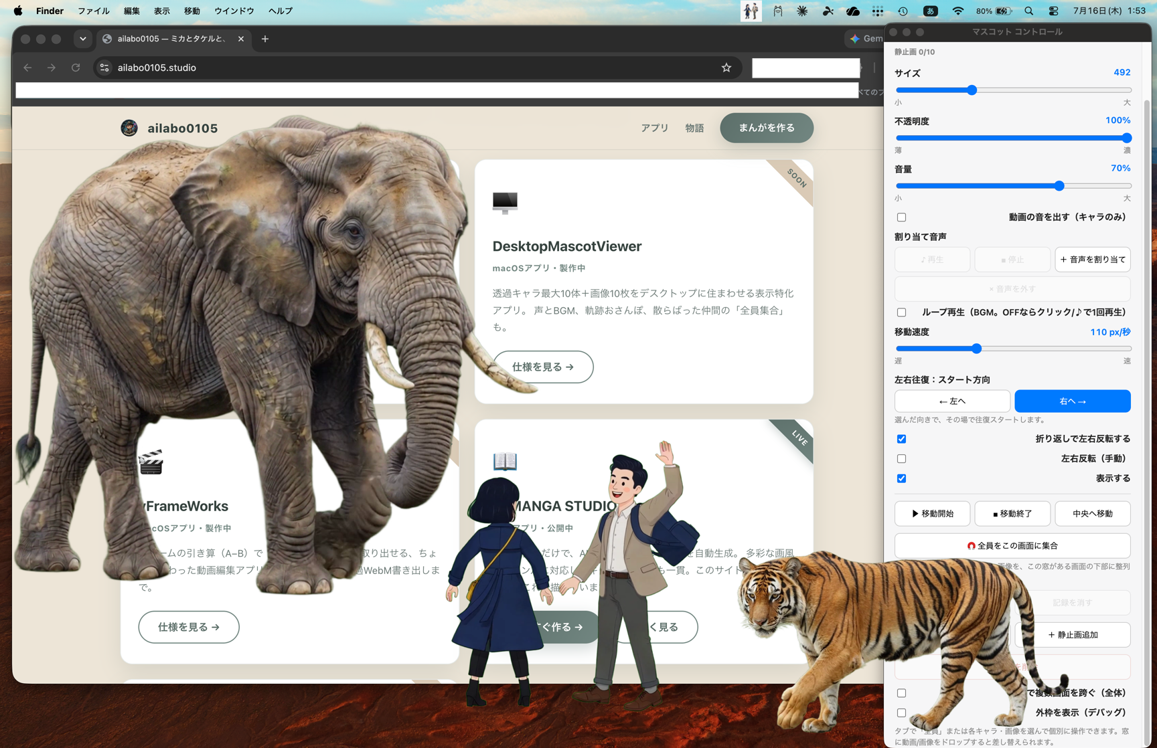Open the cat-face menu bar icon
This screenshot has width=1157, height=748.
click(x=777, y=11)
